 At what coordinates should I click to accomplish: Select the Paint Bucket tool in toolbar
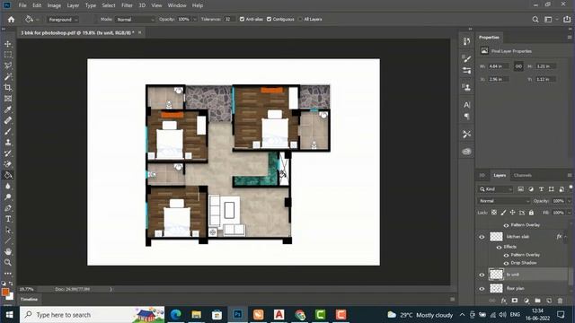[x=8, y=175]
